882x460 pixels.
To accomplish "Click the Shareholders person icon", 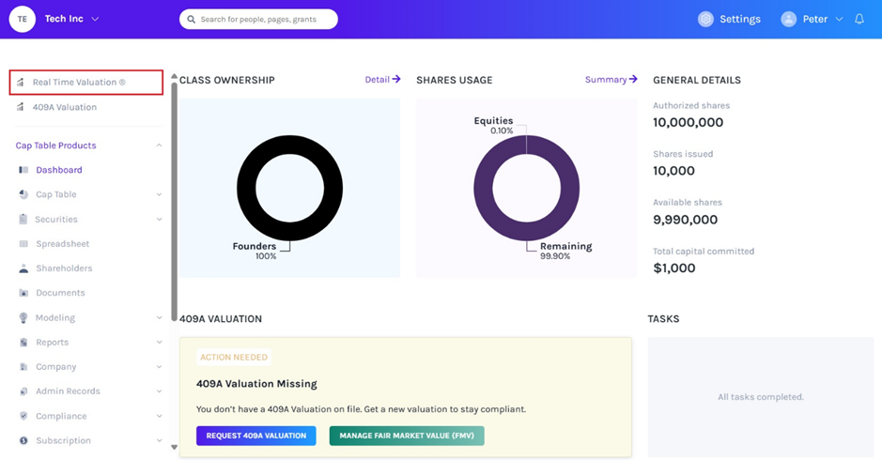I will [x=23, y=268].
